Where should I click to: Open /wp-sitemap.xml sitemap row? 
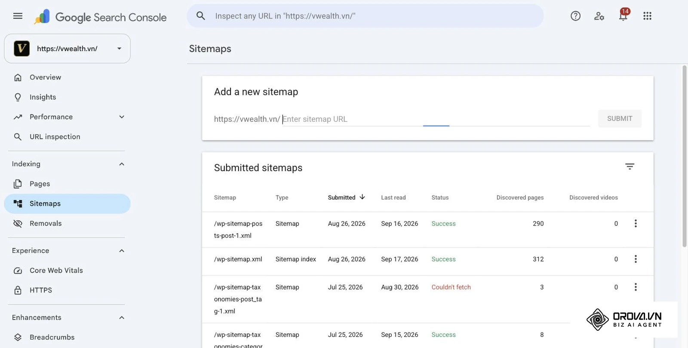pos(427,262)
